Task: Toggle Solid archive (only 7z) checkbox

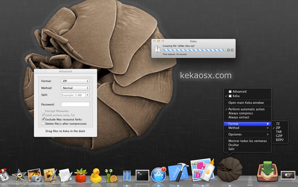Action: (43, 115)
